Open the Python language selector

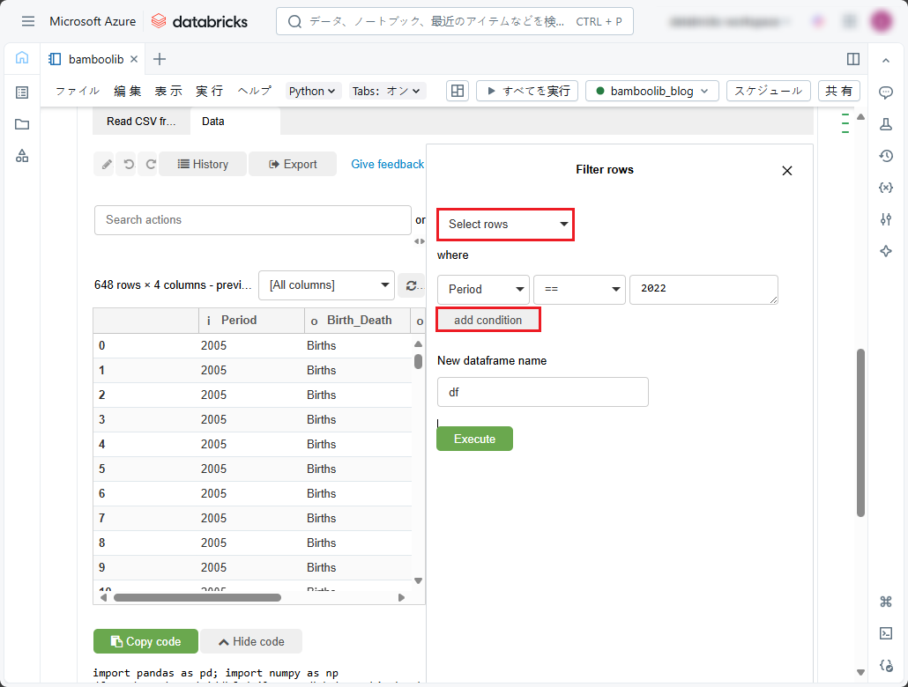[313, 91]
